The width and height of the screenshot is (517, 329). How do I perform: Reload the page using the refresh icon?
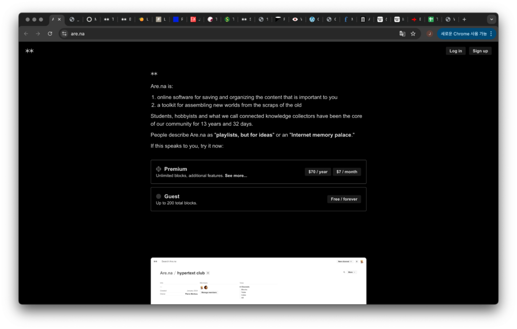(x=50, y=34)
